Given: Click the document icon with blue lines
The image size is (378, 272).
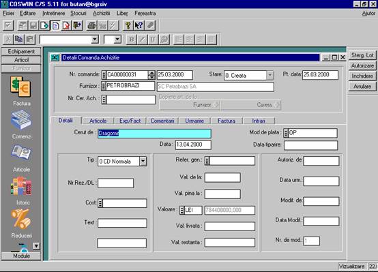Looking at the screenshot, I should coord(55,25).
